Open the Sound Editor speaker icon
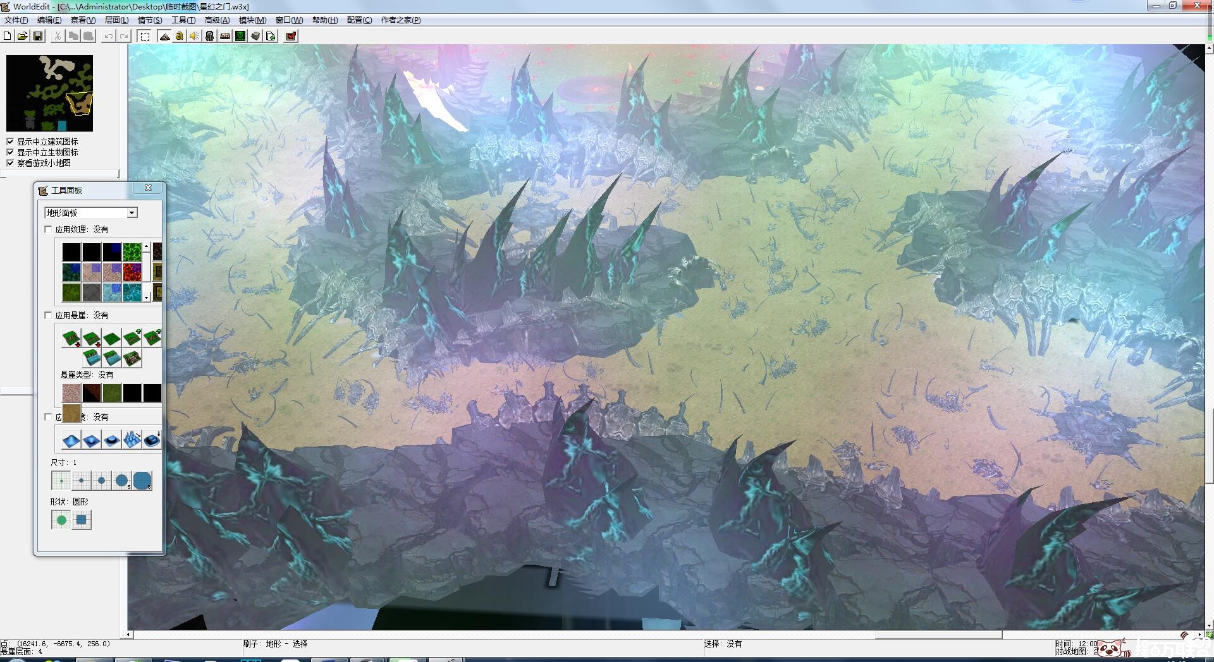 tap(195, 36)
